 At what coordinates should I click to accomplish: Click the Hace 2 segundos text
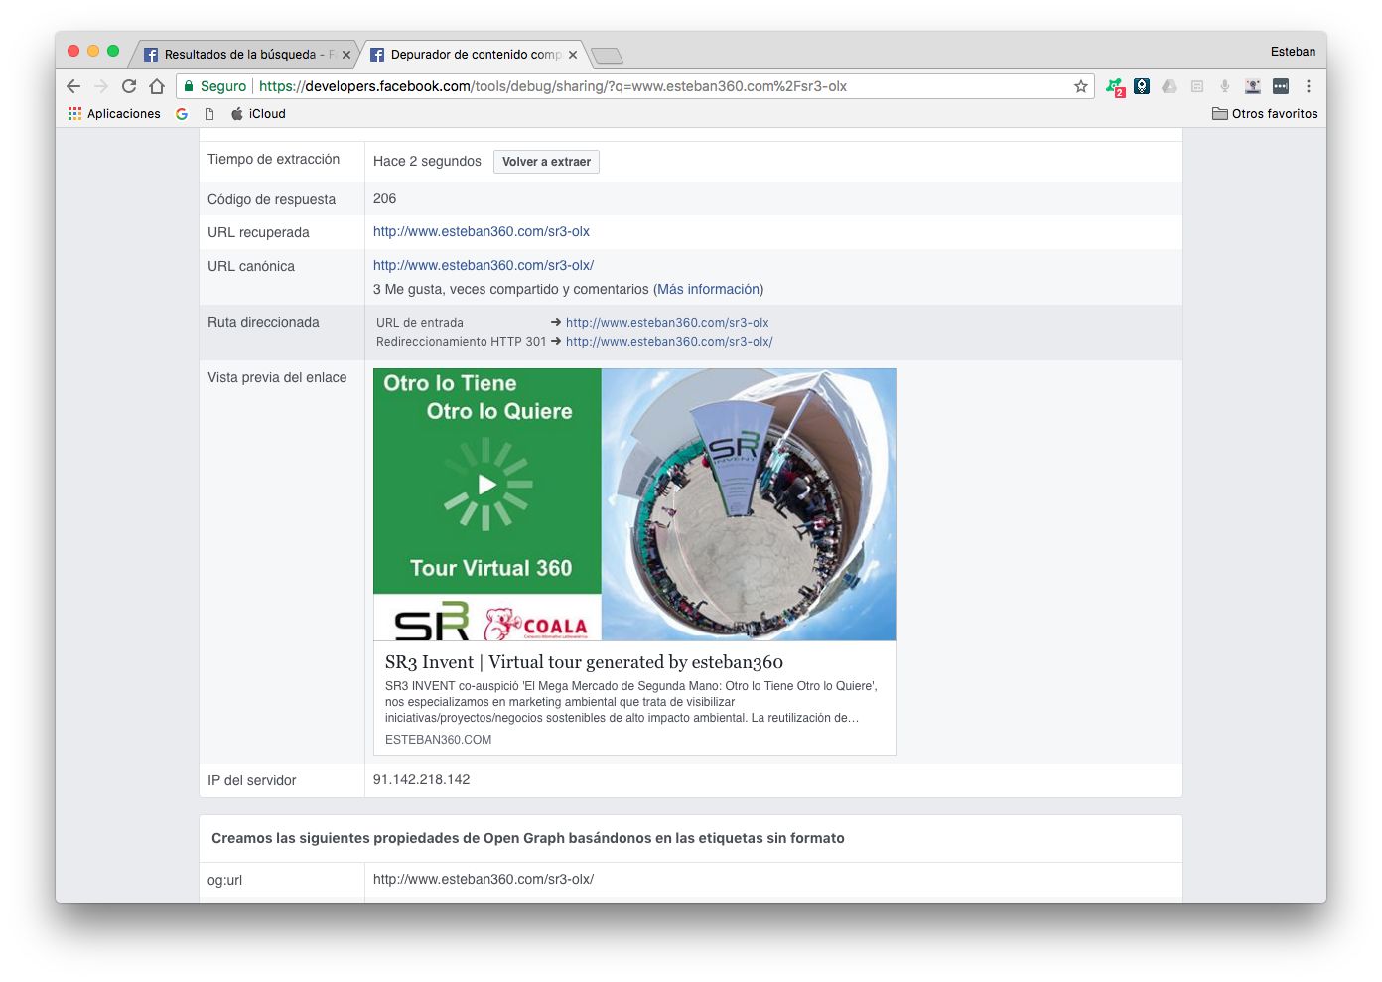click(427, 161)
